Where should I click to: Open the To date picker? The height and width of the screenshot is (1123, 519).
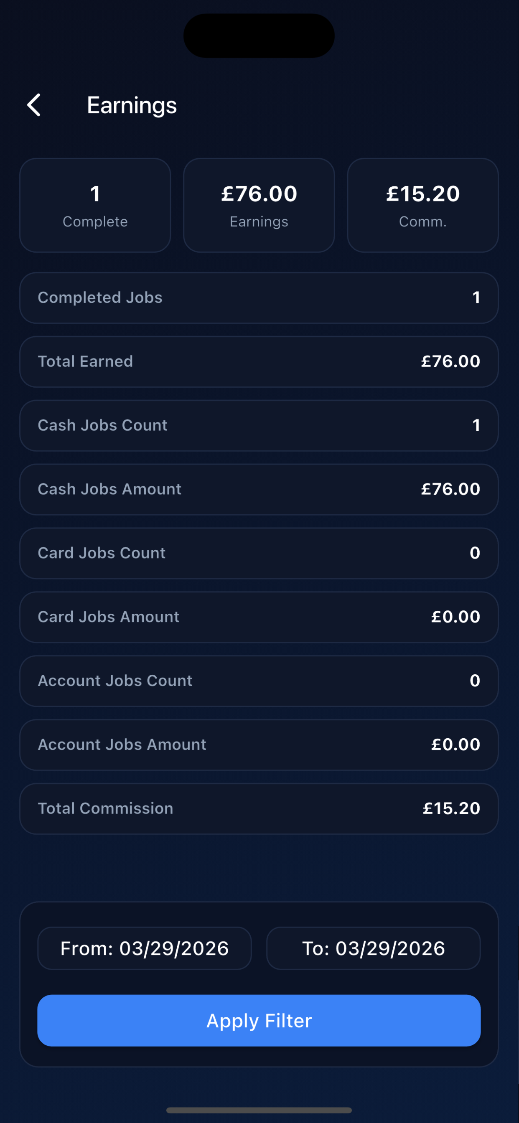tap(373, 948)
